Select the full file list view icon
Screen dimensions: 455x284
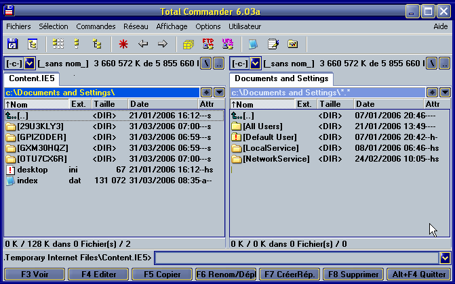click(77, 44)
